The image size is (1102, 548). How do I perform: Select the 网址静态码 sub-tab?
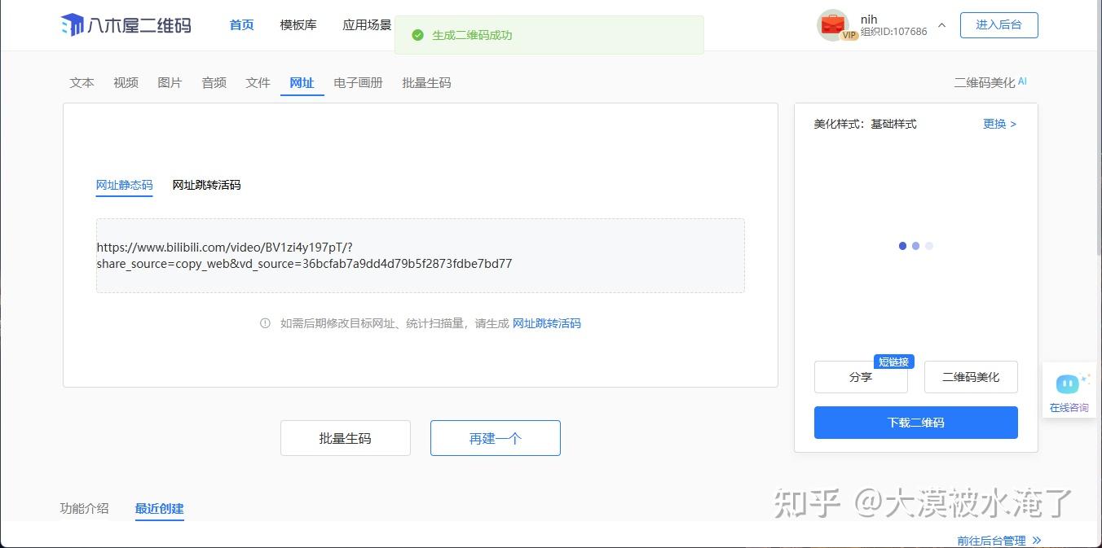(124, 185)
